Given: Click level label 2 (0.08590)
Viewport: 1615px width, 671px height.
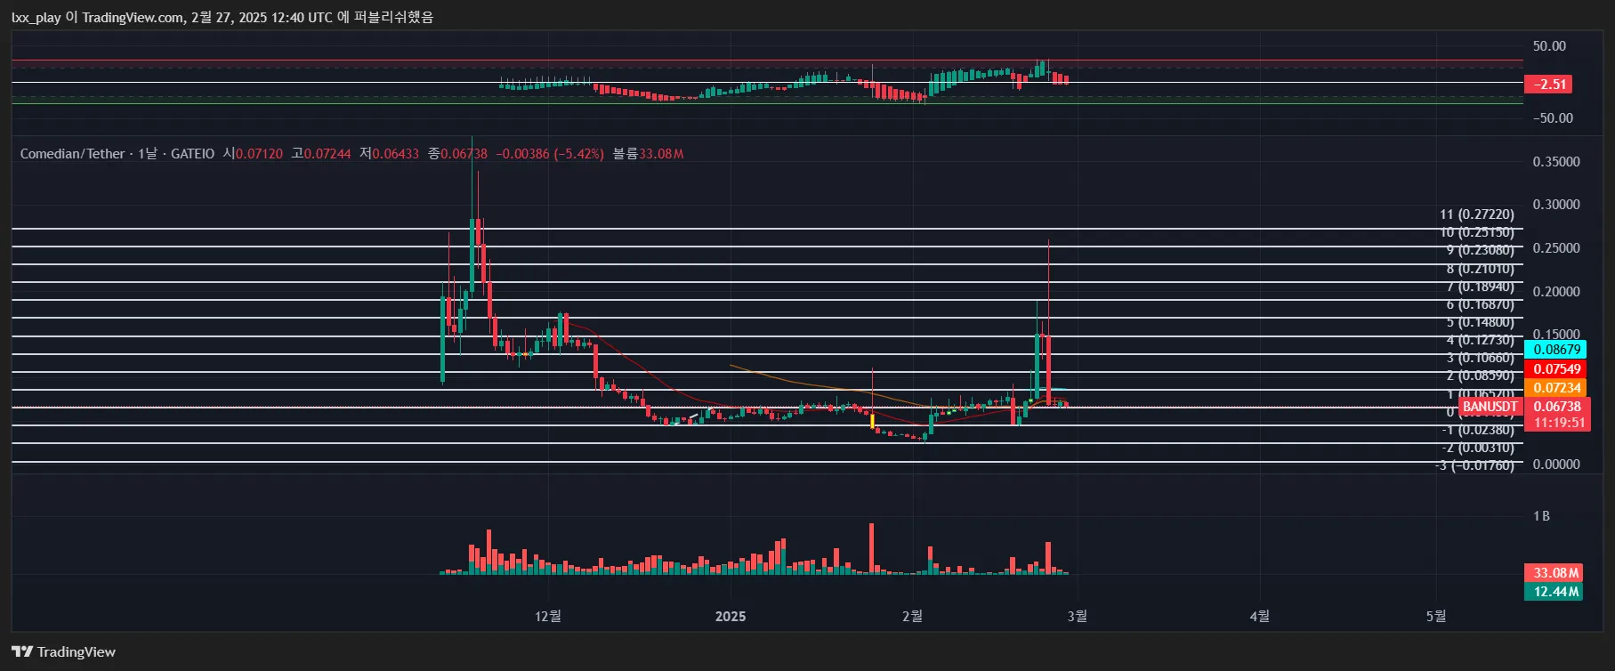Looking at the screenshot, I should pyautogui.click(x=1480, y=376).
